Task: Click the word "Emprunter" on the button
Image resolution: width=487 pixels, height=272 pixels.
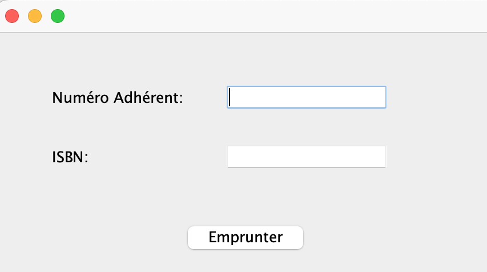Action: click(245, 237)
